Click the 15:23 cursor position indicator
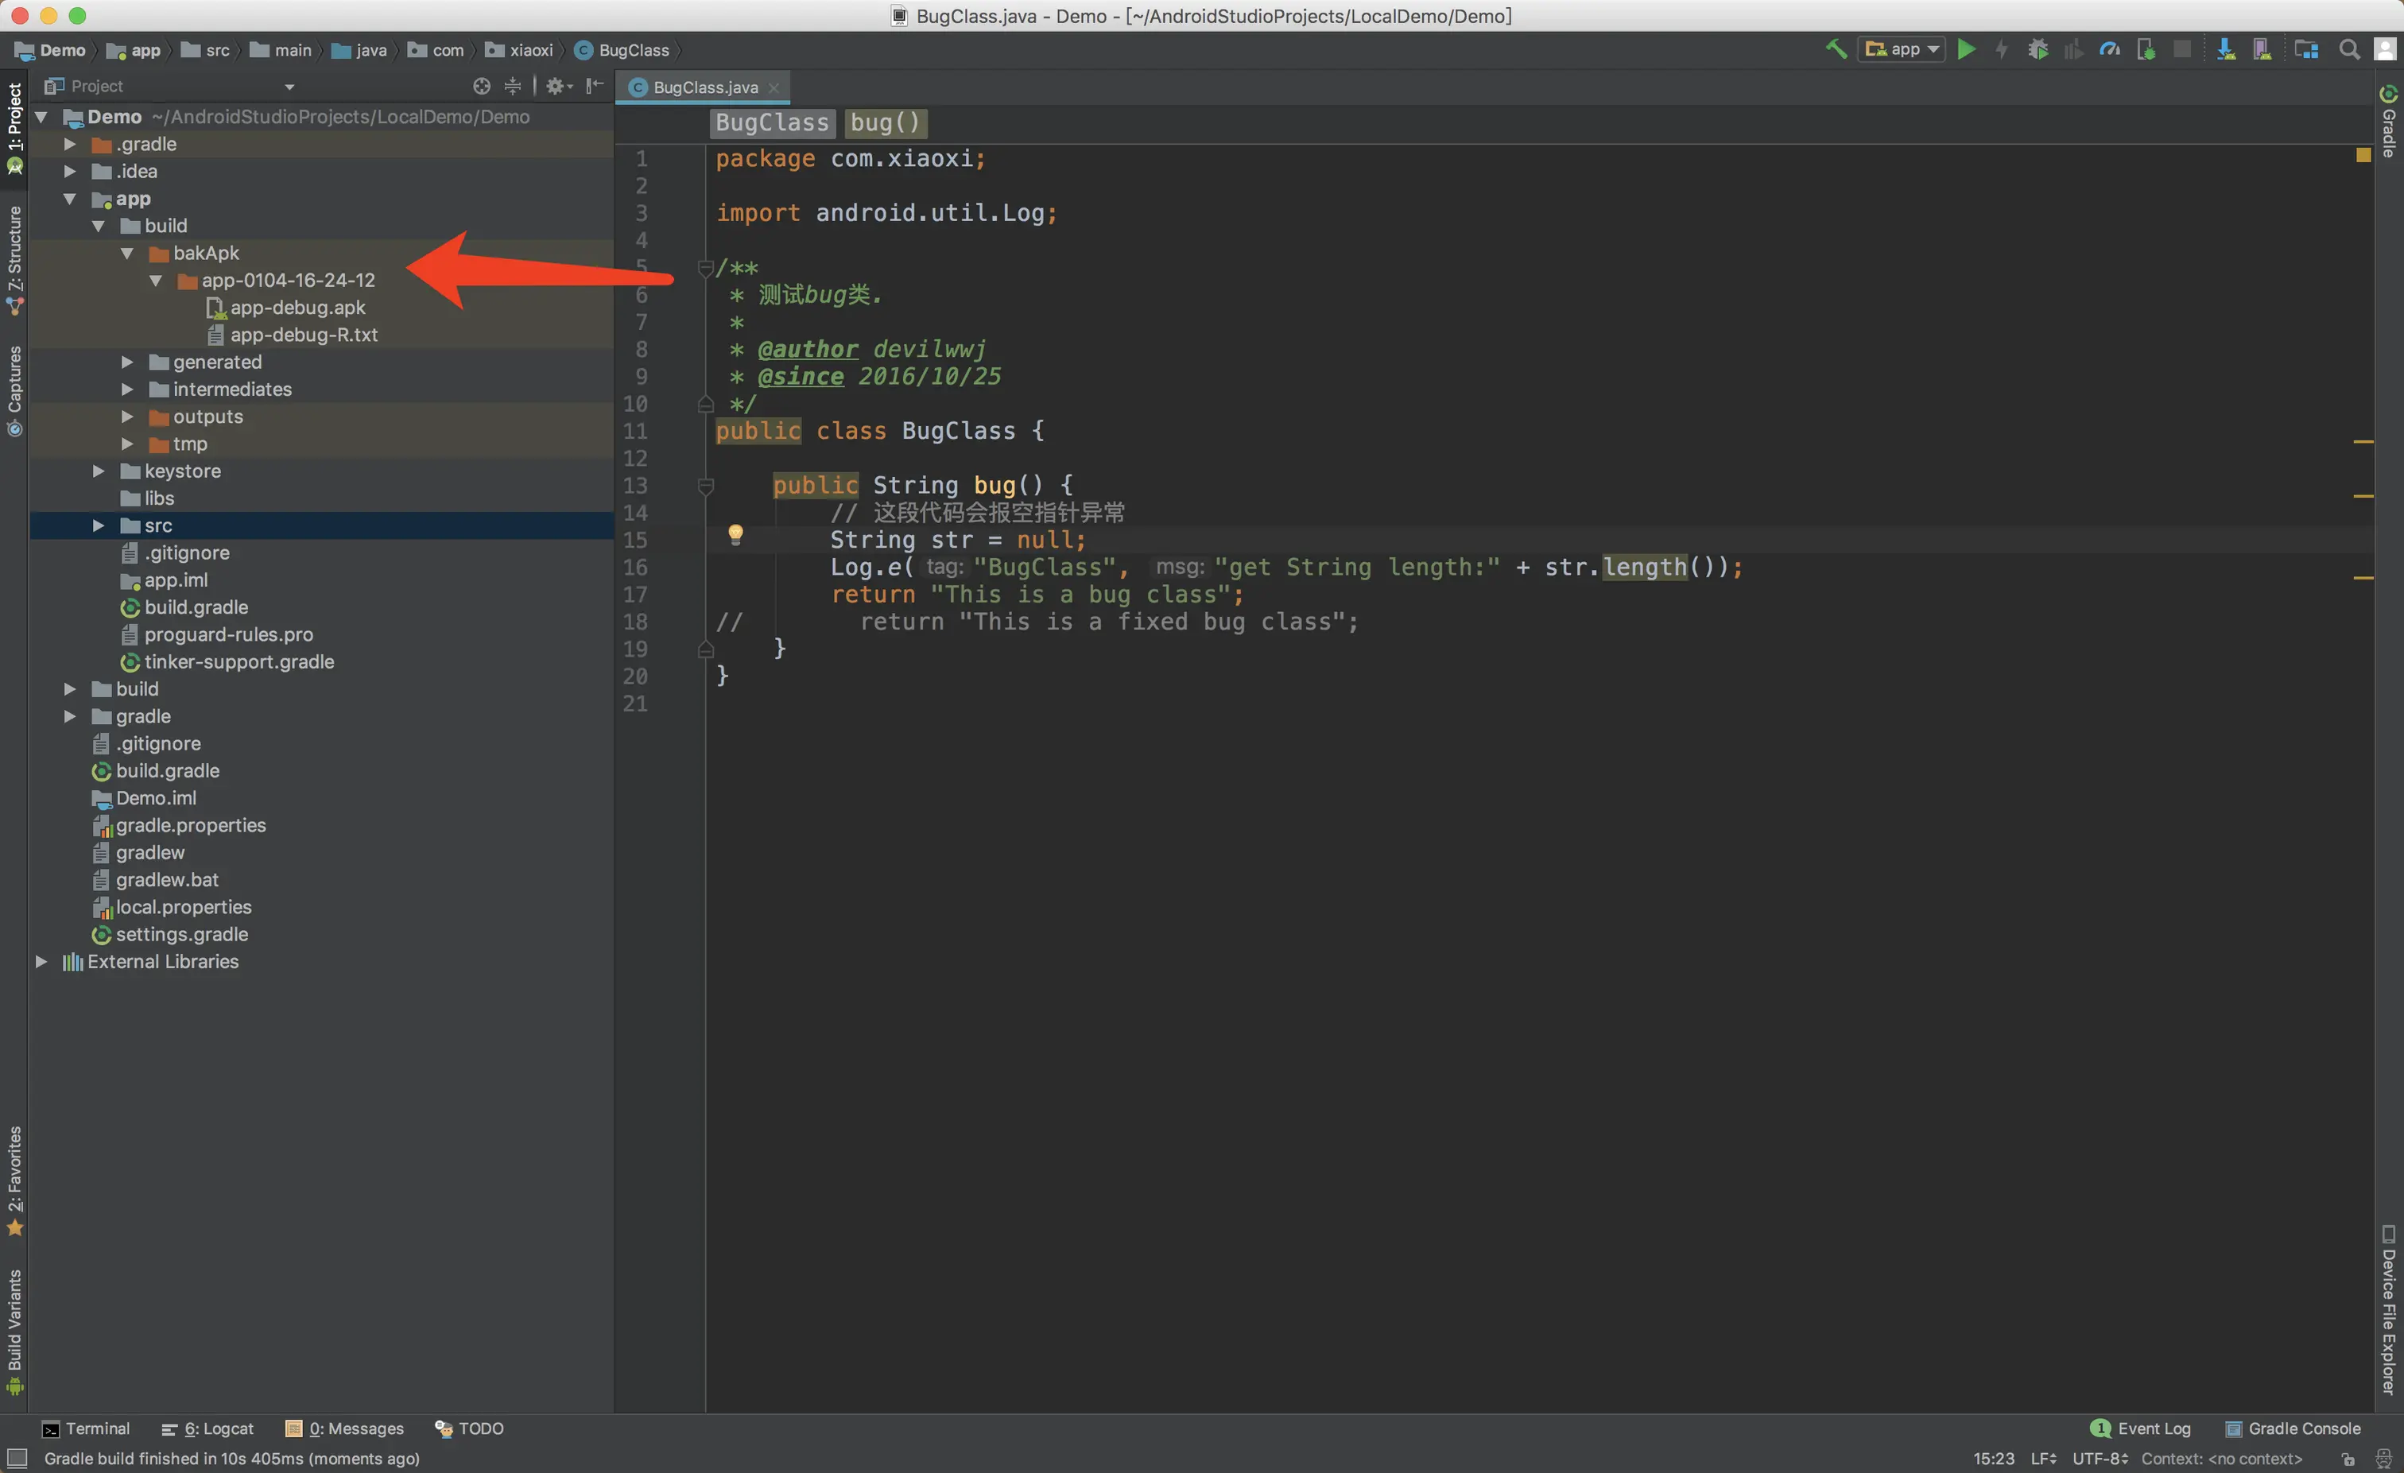Viewport: 2404px width, 1473px height. [1993, 1459]
